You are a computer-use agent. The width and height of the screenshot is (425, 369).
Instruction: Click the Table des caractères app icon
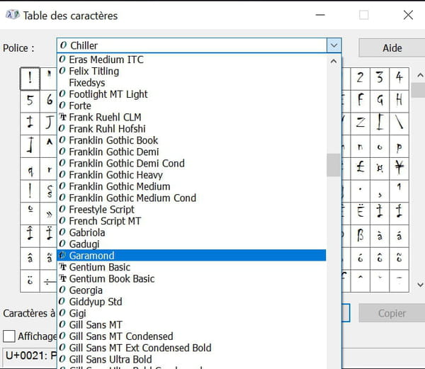pyautogui.click(x=13, y=15)
